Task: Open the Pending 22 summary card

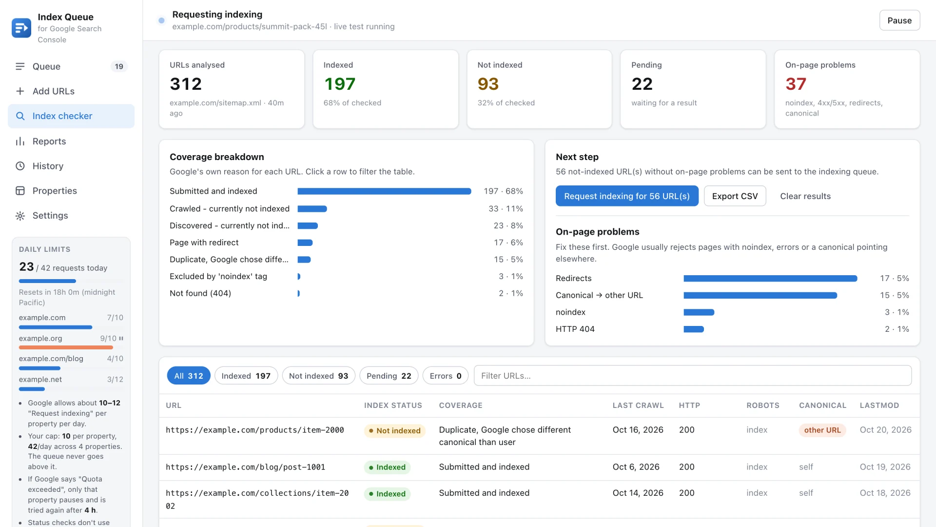Action: point(693,89)
